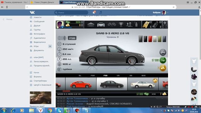
Task: Add gold with plus next to 0
Action: tap(82, 25)
